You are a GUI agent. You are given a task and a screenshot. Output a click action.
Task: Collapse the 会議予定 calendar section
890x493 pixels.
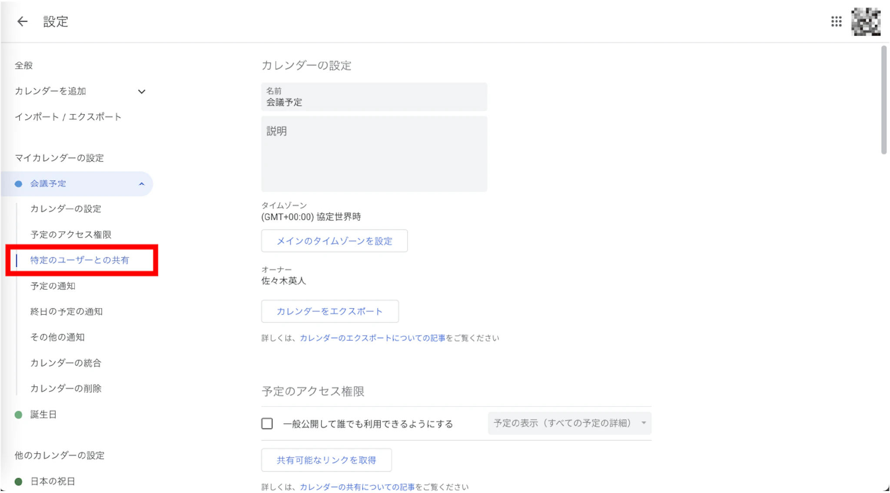pos(142,184)
